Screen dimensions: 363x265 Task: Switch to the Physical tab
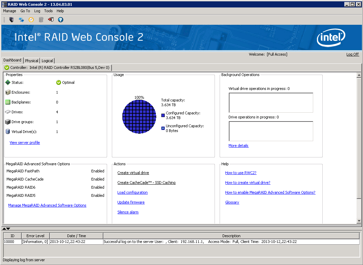click(x=32, y=61)
